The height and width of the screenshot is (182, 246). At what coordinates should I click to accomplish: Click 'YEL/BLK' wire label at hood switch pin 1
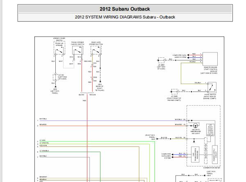(198, 82)
